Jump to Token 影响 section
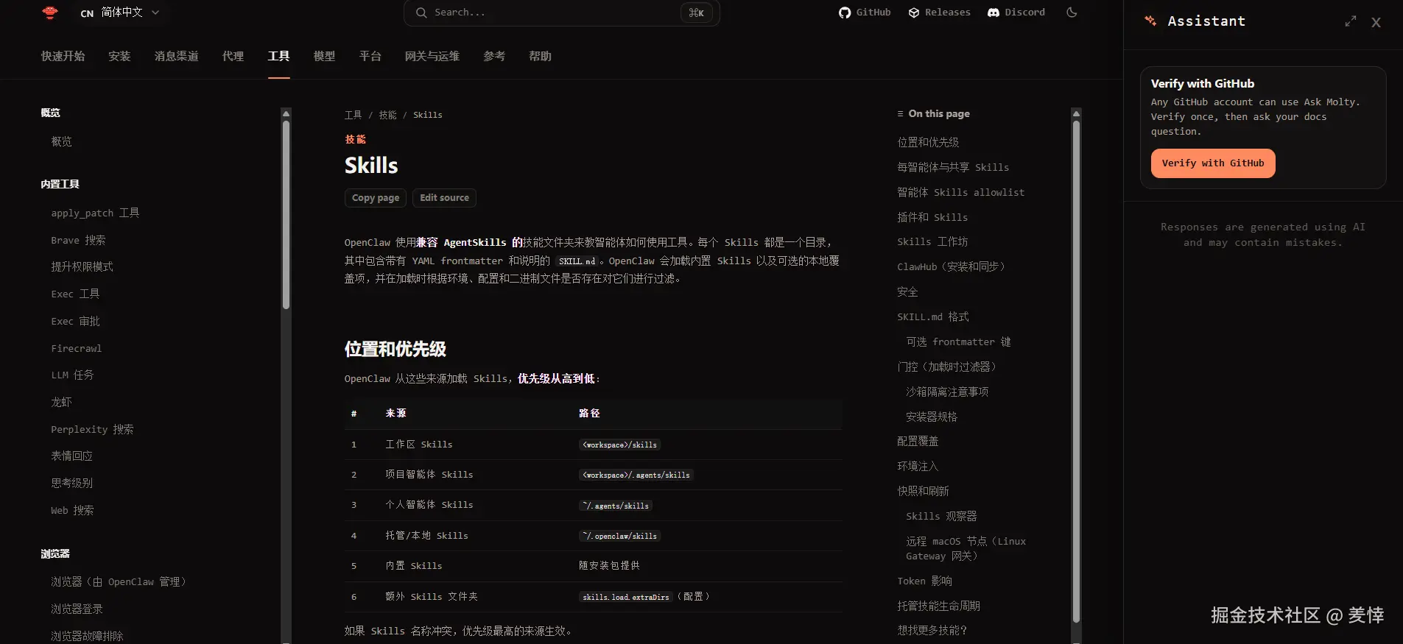Image resolution: width=1403 pixels, height=644 pixels. tap(924, 581)
